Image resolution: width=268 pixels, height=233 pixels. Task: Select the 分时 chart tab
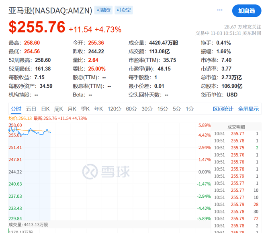[x=16, y=109]
